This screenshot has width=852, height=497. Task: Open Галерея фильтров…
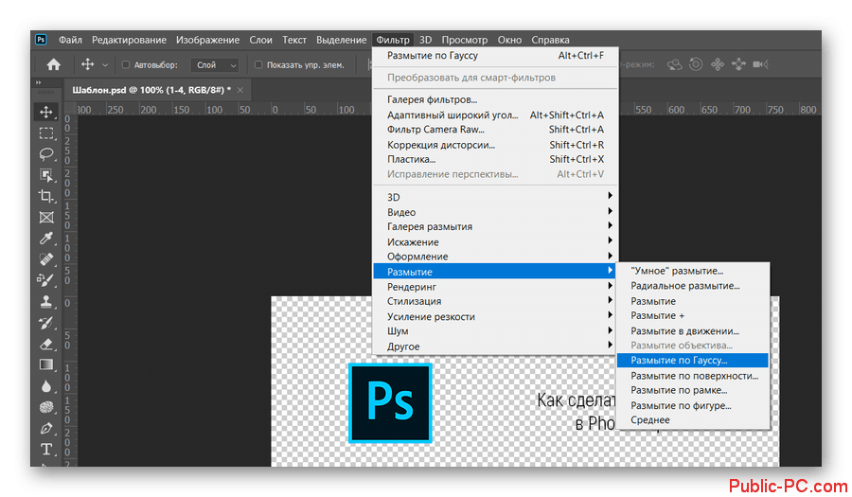(495, 99)
